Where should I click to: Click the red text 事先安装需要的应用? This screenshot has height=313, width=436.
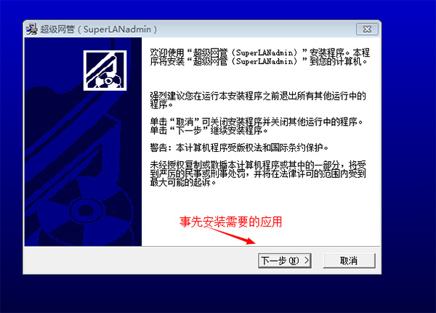(x=230, y=221)
